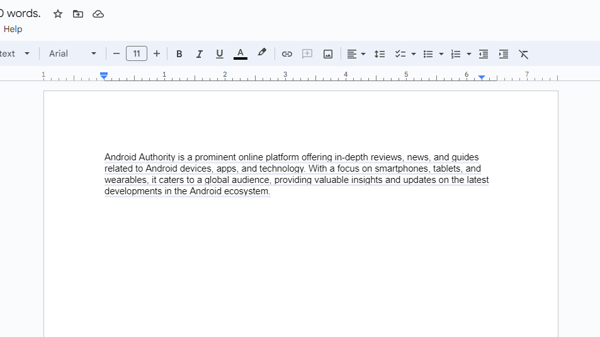Expand the bulleted list options arrow
600x337 pixels.
click(441, 54)
